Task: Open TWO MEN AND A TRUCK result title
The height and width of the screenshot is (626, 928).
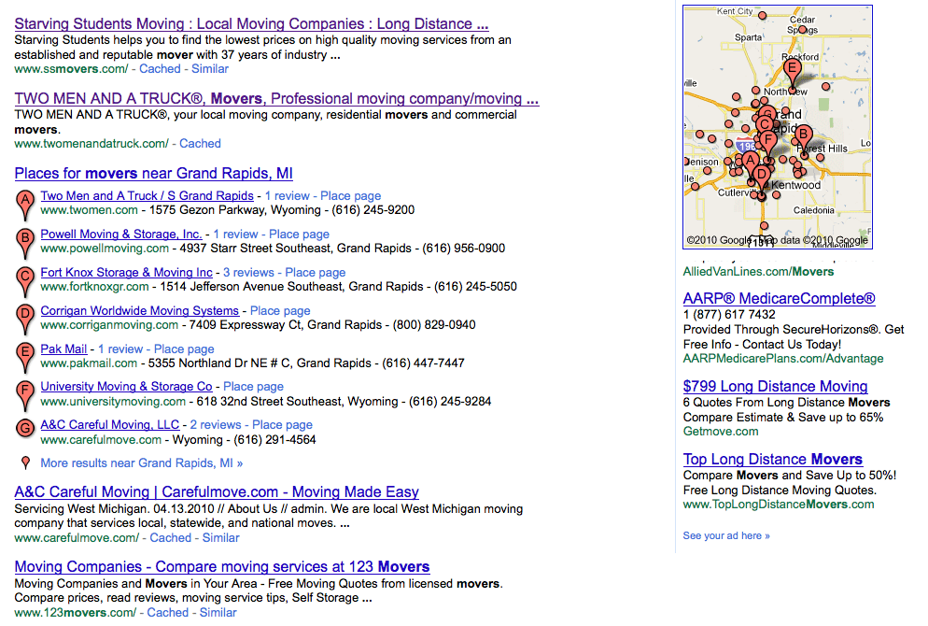Action: 276,99
